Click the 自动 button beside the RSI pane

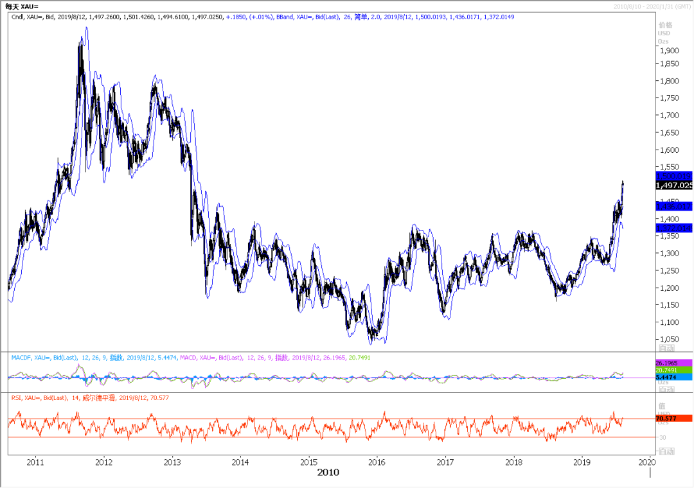pyautogui.click(x=666, y=451)
